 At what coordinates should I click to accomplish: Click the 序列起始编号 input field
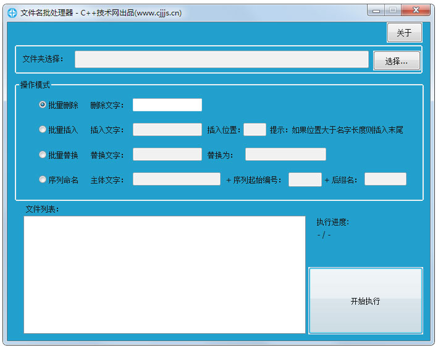[x=305, y=179]
